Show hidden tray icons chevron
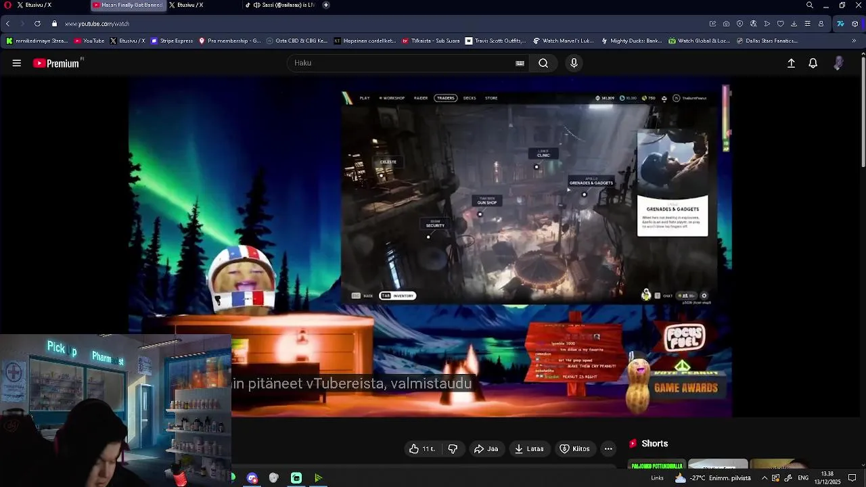The height and width of the screenshot is (487, 866). (x=765, y=478)
